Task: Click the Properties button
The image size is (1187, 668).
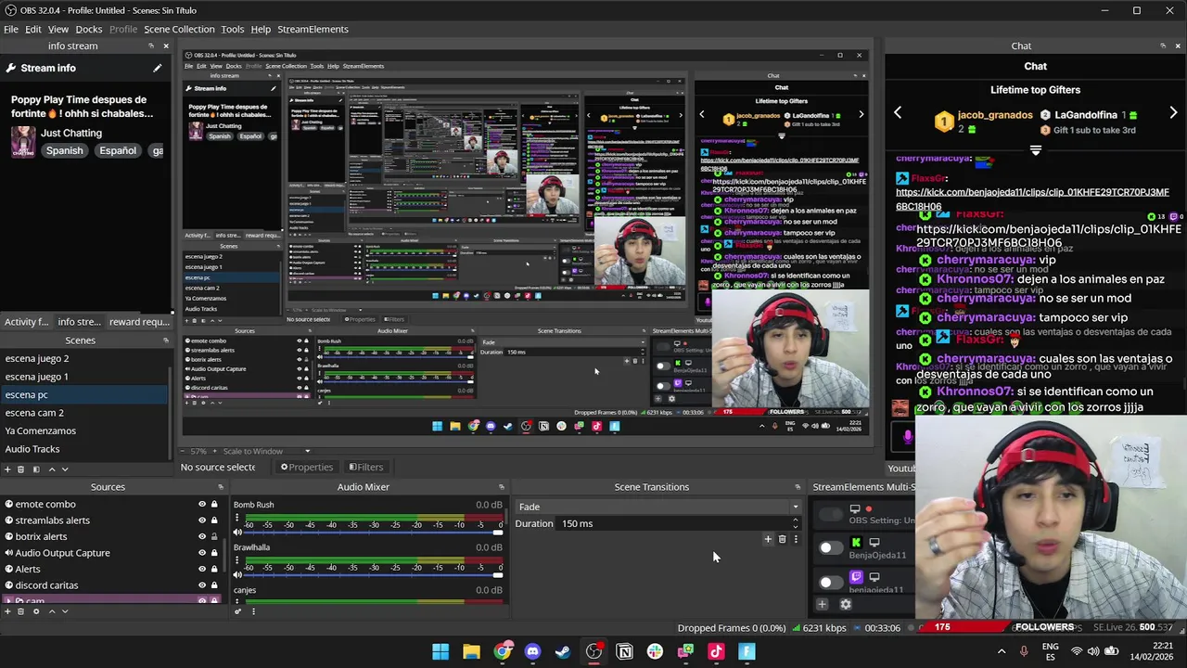Action: (x=307, y=467)
